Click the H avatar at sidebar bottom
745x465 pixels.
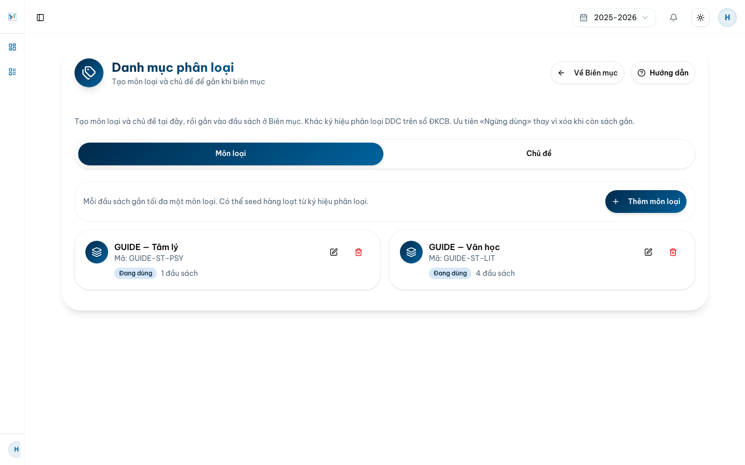pyautogui.click(x=16, y=450)
